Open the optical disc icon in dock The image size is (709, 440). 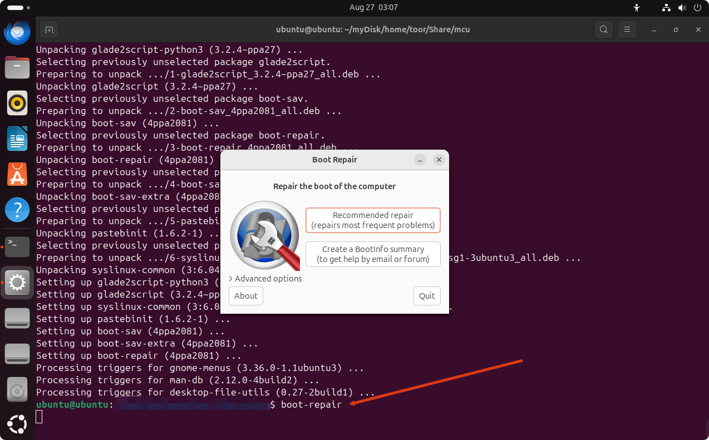tap(17, 389)
